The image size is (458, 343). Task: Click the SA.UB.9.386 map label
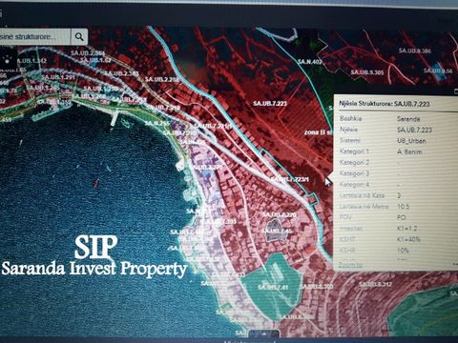pos(415,50)
